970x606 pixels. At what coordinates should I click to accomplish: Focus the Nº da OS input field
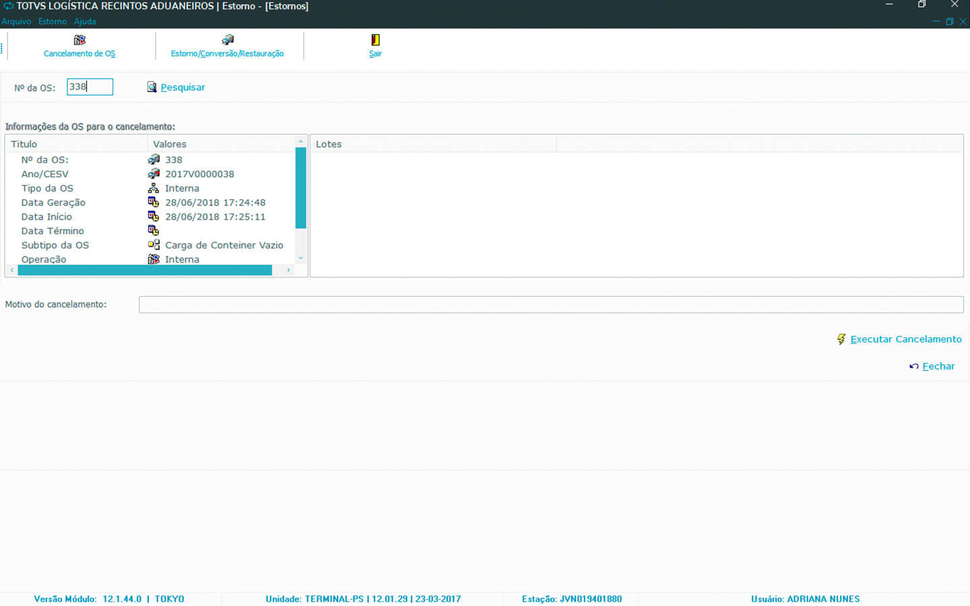(90, 87)
